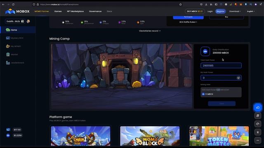Click the My Hash Power field

[x=221, y=78]
